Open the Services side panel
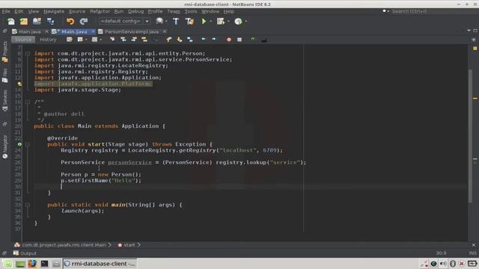 click(5, 101)
